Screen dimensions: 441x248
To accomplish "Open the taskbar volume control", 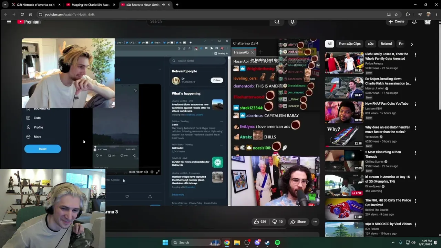I will (x=413, y=242).
